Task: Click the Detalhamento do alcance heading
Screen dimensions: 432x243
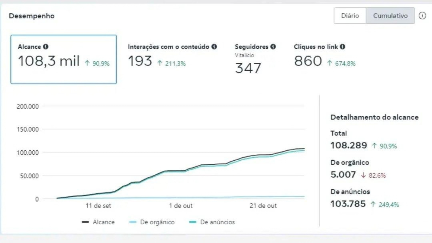Action: click(374, 117)
